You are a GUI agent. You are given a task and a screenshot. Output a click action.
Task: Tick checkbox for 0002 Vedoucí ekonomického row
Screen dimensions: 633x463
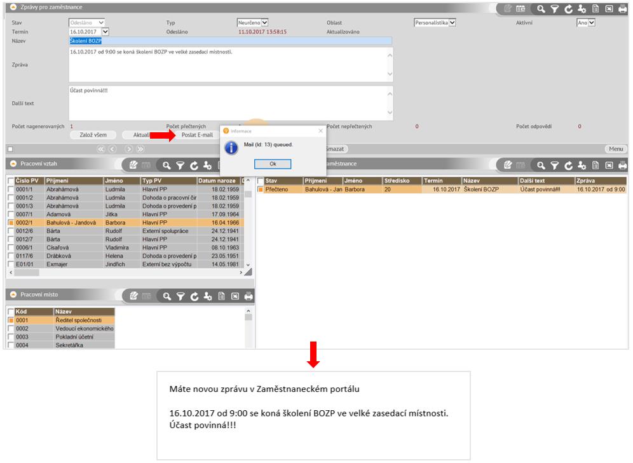(11, 328)
